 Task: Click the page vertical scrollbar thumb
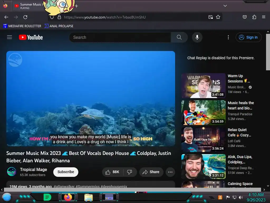(268, 52)
